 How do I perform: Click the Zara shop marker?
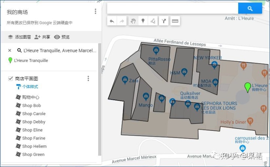(125, 80)
